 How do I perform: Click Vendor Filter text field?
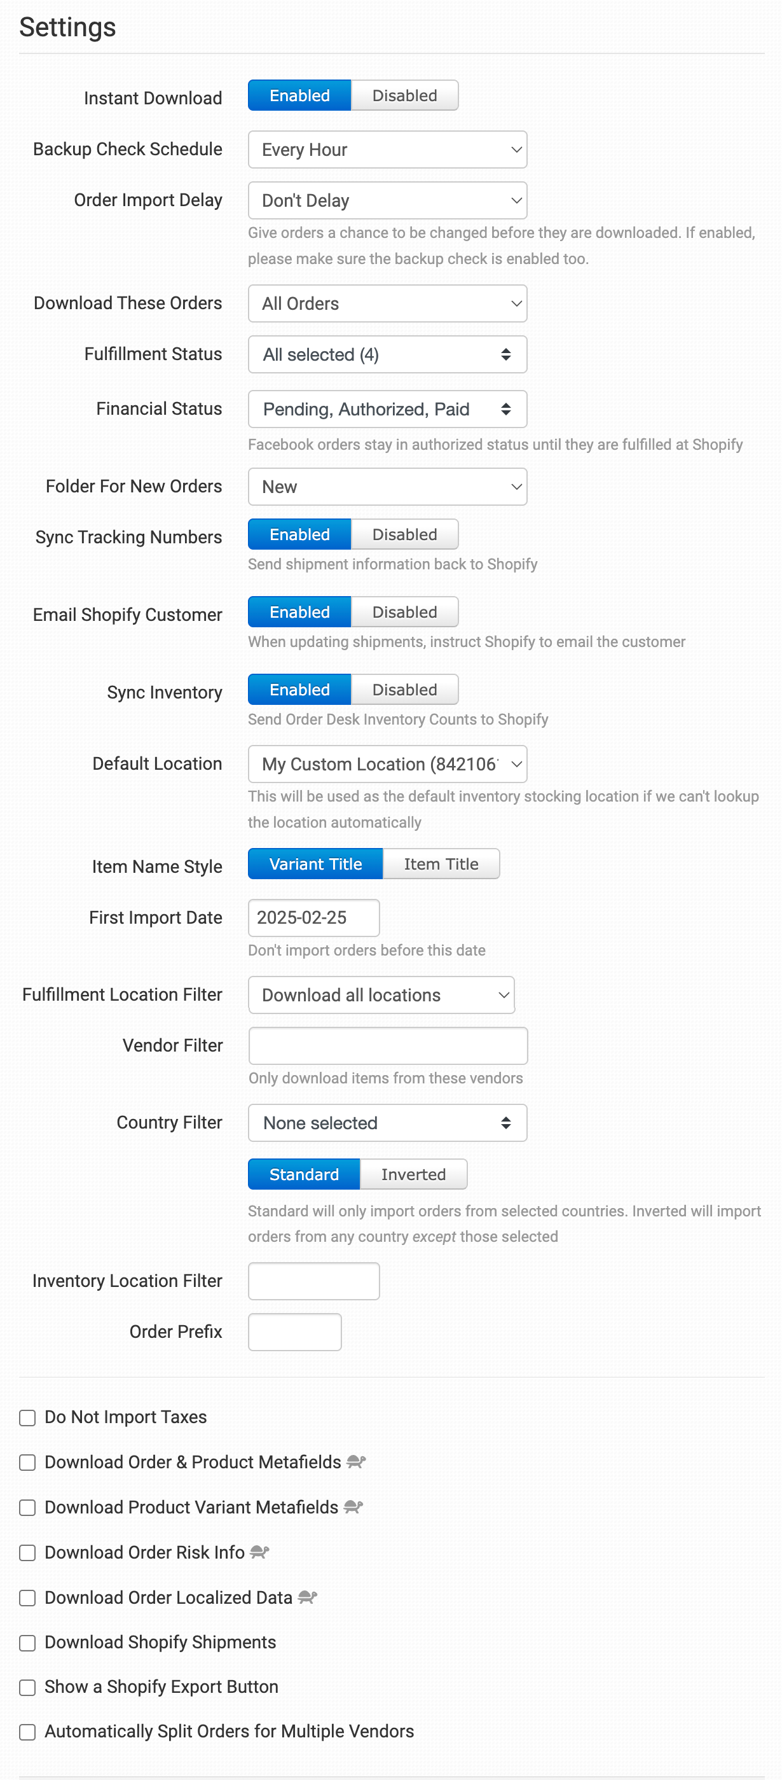(x=388, y=1045)
